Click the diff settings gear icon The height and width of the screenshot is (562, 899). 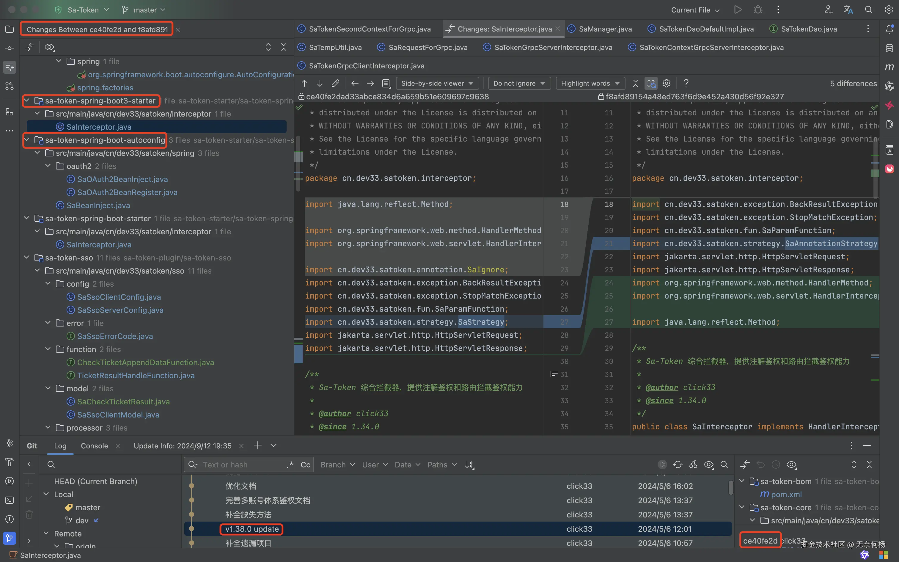click(667, 83)
